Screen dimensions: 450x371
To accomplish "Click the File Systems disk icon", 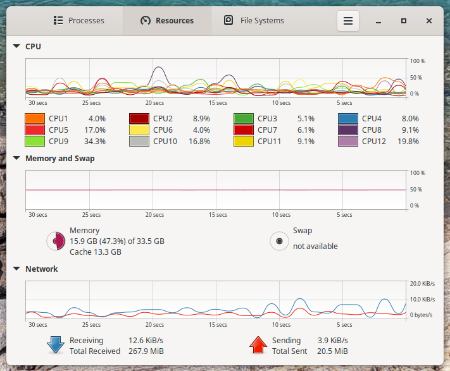I will pos(228,20).
